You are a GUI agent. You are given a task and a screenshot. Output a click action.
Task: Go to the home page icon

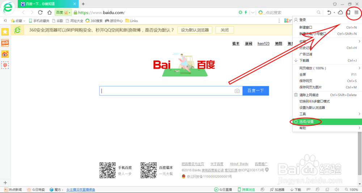click(x=49, y=12)
